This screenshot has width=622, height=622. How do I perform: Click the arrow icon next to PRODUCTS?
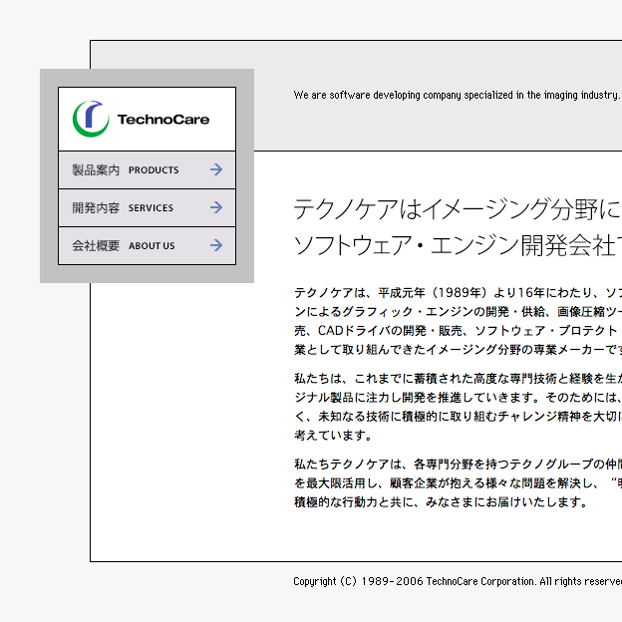coord(216,170)
